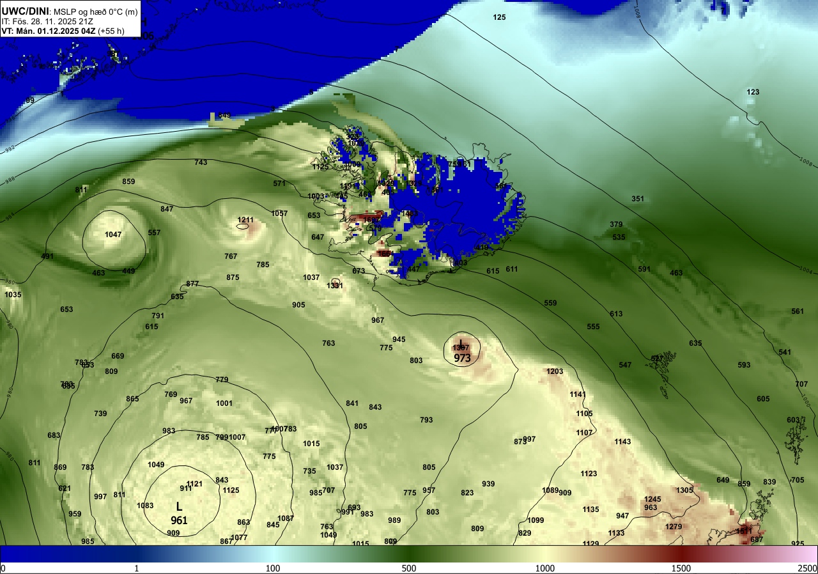
Task: Click the height value 1057
Action: 279,213
